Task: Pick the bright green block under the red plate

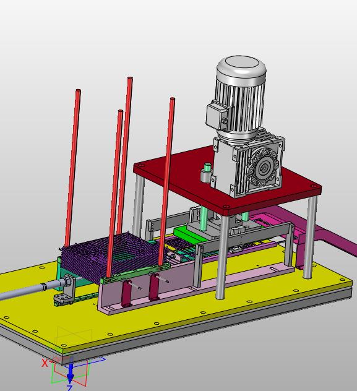Action: tap(189, 234)
